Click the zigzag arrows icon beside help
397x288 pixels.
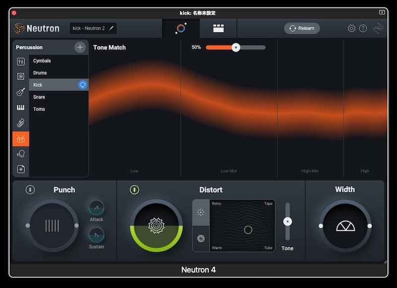pyautogui.click(x=378, y=28)
